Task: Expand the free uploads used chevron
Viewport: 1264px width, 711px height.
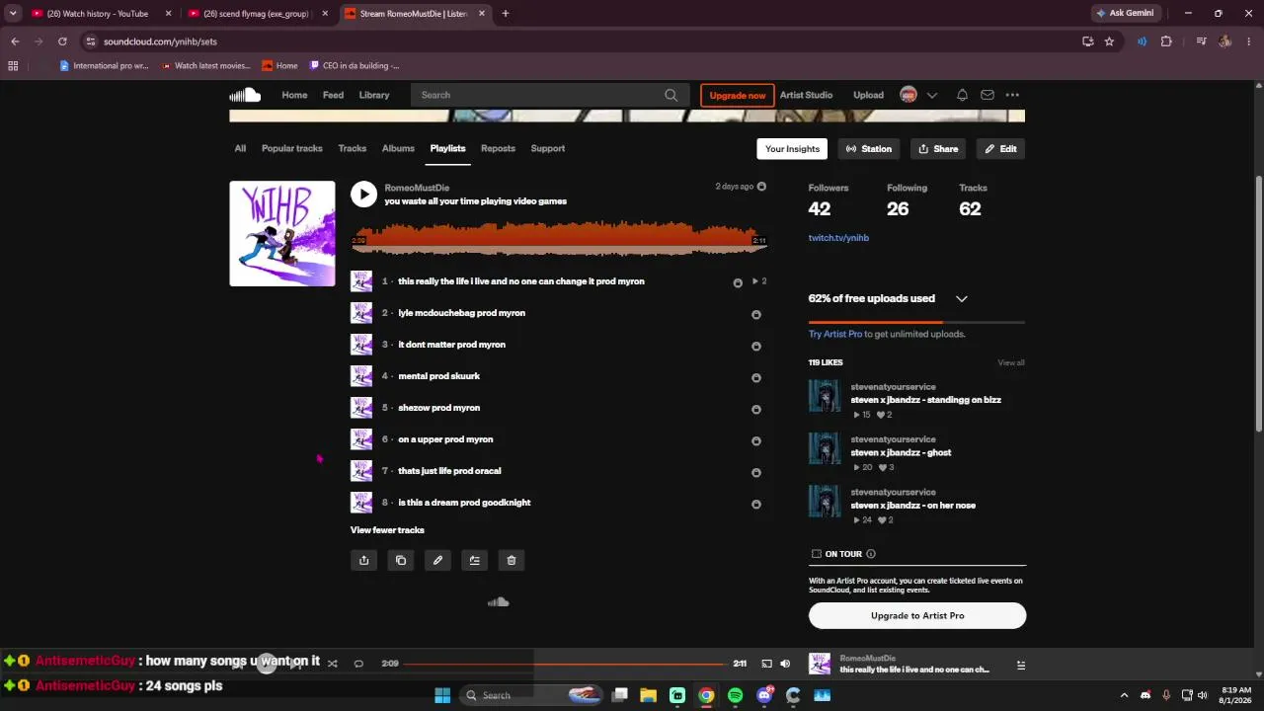Action: (x=962, y=298)
